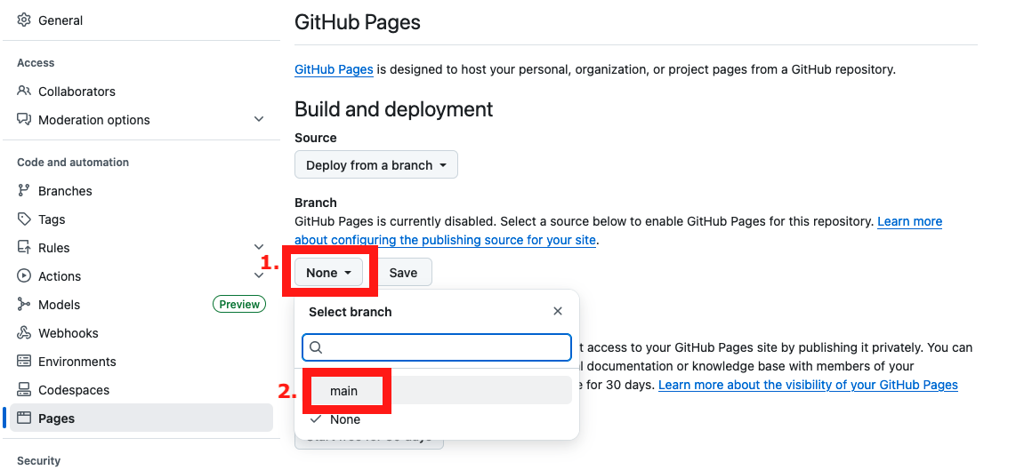1016x470 pixels.
Task: Click the Tags icon in sidebar
Action: (x=24, y=219)
